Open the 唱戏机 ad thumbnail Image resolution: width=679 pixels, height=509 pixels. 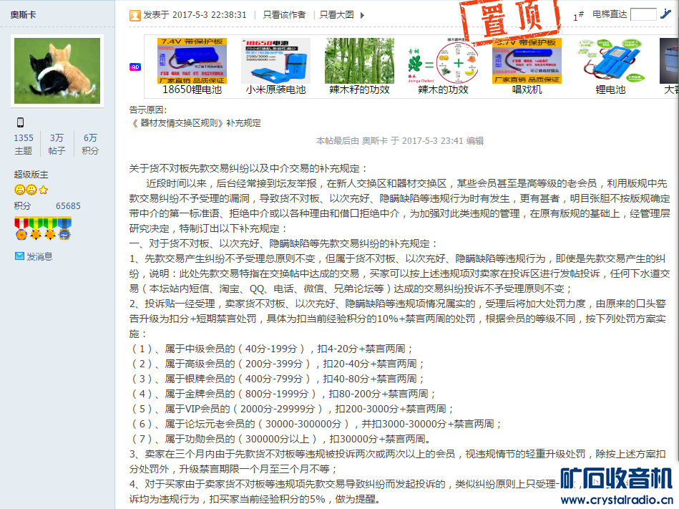[x=527, y=61]
